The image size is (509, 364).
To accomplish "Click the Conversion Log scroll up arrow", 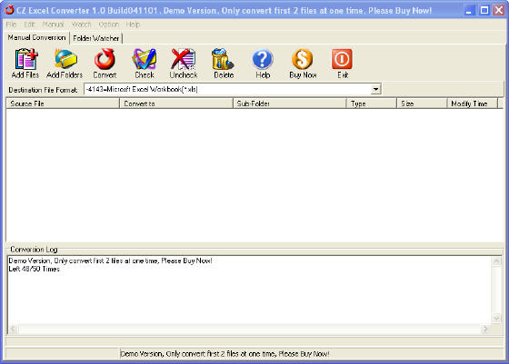I will click(x=496, y=261).
